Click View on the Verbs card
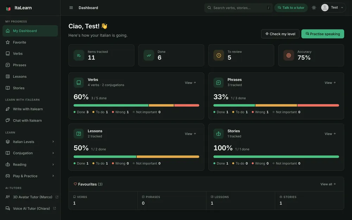 click(190, 83)
